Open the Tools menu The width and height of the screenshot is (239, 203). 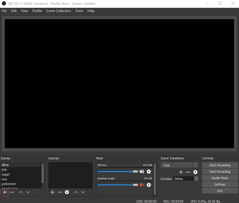pyautogui.click(x=79, y=11)
